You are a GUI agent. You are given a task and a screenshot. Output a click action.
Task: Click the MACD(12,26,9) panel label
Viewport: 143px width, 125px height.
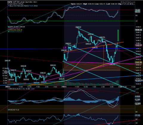tap(15, 89)
